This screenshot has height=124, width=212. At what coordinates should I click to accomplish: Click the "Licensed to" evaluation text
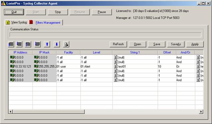pos(152,11)
